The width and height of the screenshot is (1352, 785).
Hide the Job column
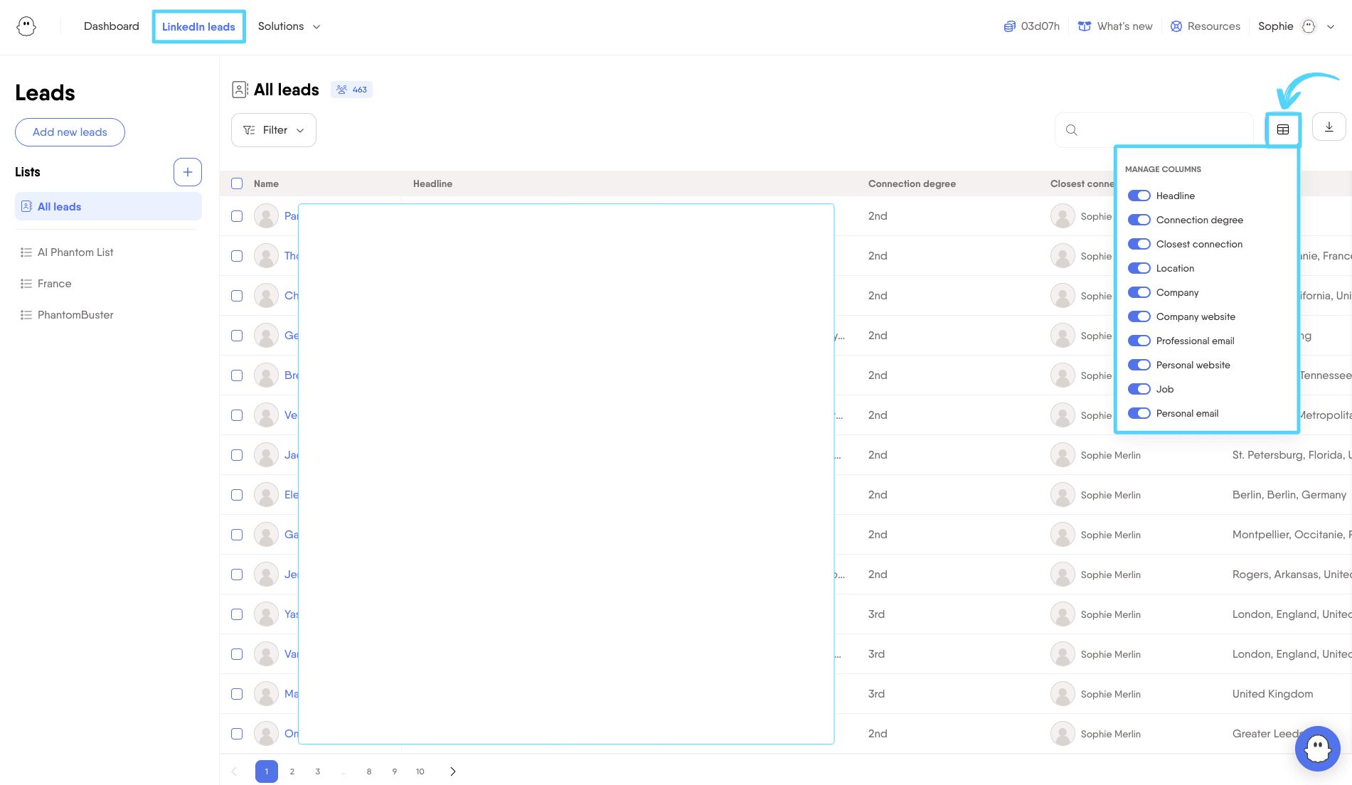point(1139,389)
